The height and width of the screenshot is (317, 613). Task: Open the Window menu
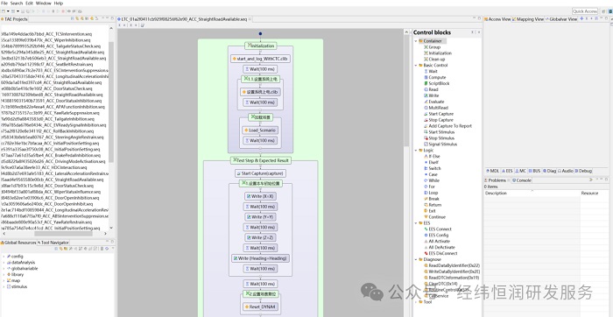coord(44,4)
